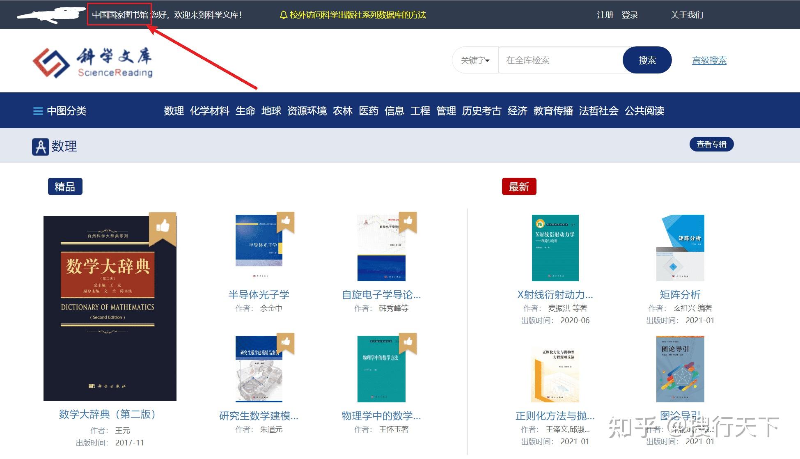The height and width of the screenshot is (459, 800).
Task: Open the 关键字 search type dropdown
Action: (475, 60)
